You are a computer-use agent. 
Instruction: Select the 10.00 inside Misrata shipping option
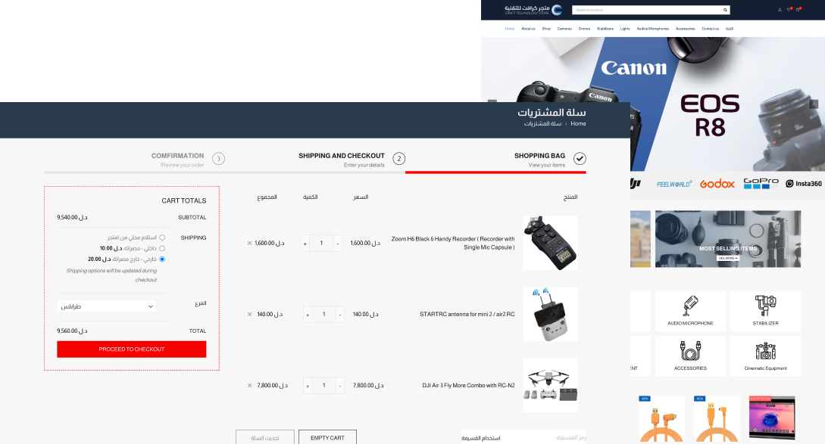click(162, 248)
